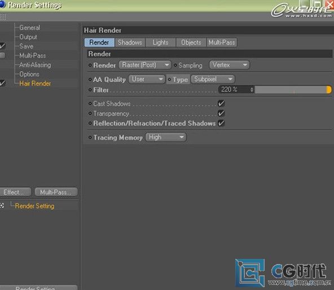Click the Filter parameter animation dot
Image resolution: width=334 pixels, height=290 pixels.
click(90, 90)
